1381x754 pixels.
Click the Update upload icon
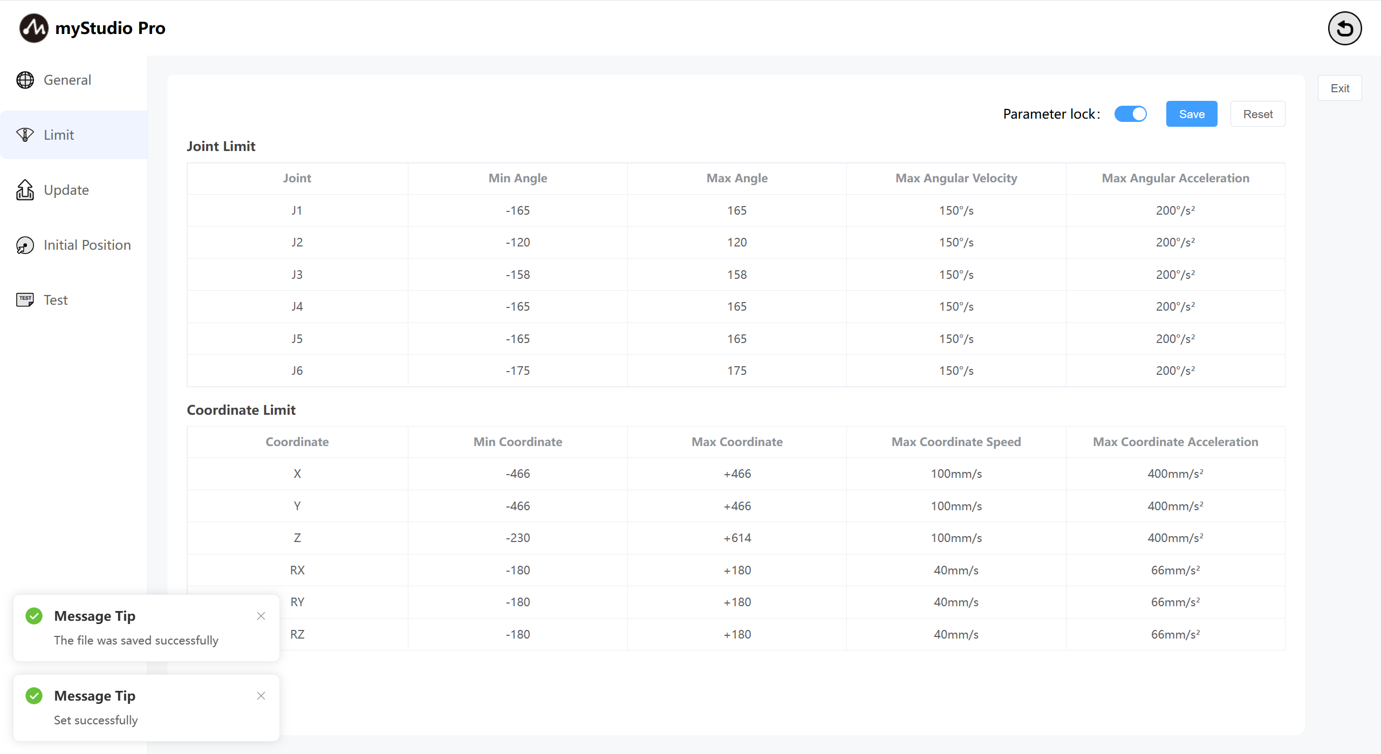click(25, 190)
